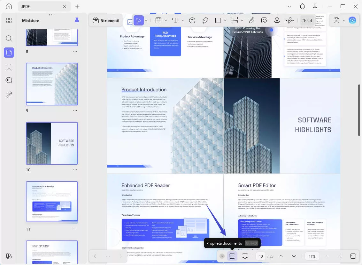Select the Software Highlights page 10 thumbnail

[52, 143]
